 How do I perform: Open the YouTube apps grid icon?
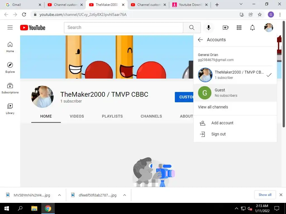coord(239,28)
